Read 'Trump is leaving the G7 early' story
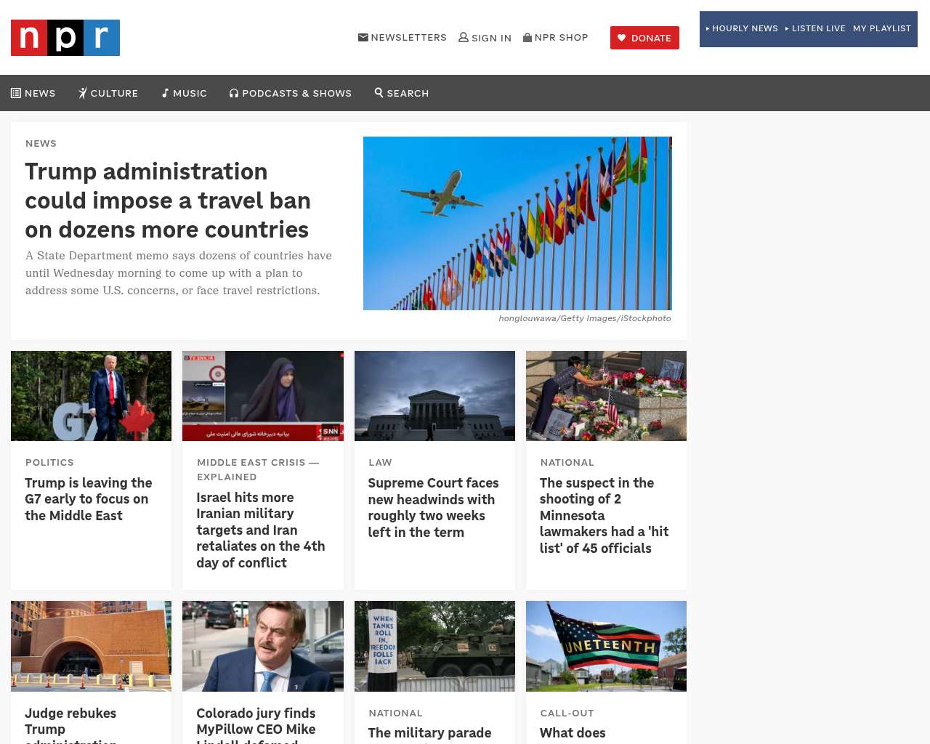Viewport: 930px width, 744px height. 89,499
